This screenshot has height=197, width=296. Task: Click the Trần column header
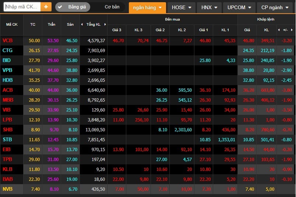(x=52, y=25)
